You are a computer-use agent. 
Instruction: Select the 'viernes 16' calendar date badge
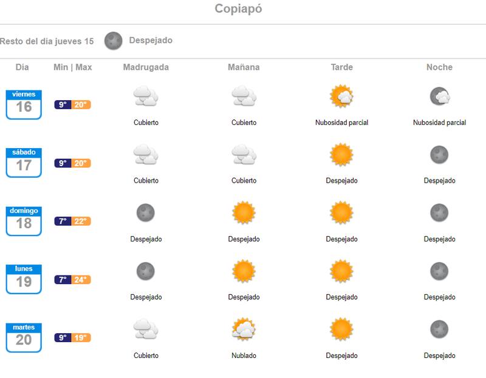(24, 104)
